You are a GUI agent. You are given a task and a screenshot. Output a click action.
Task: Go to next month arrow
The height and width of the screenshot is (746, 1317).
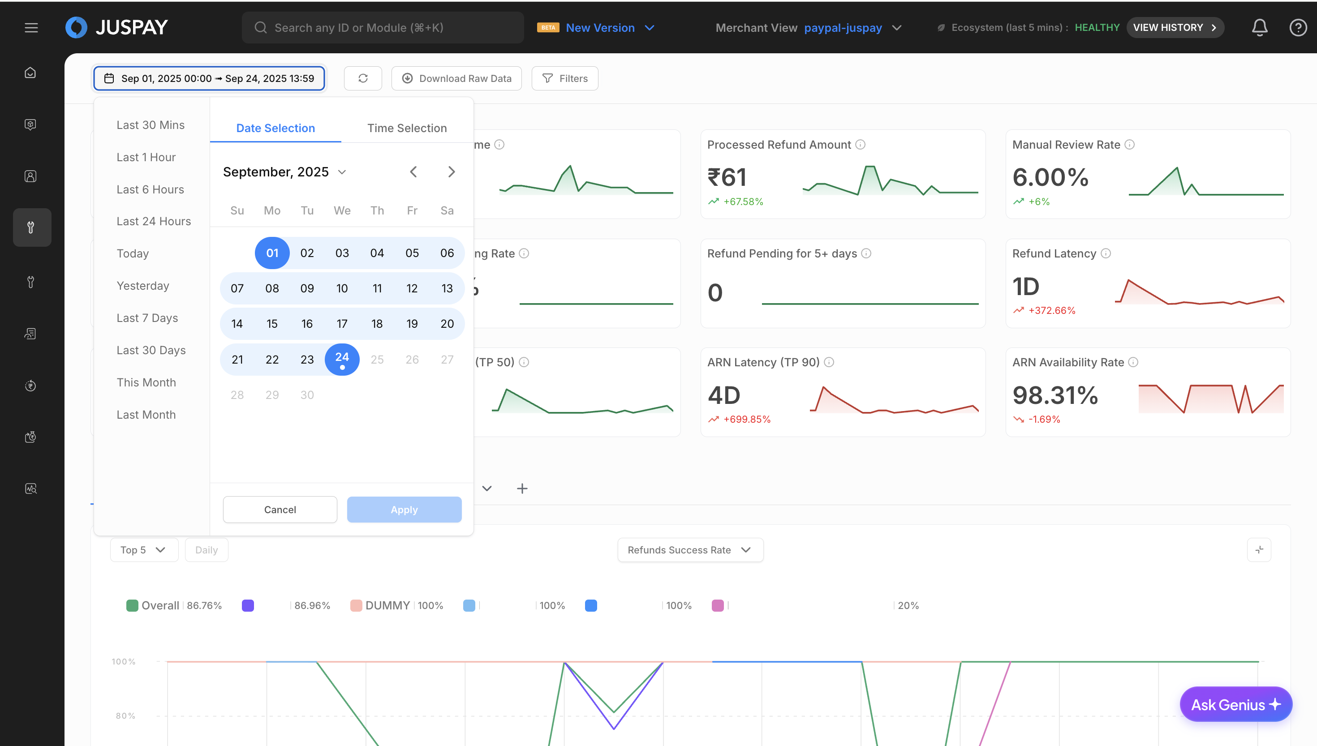pyautogui.click(x=451, y=171)
